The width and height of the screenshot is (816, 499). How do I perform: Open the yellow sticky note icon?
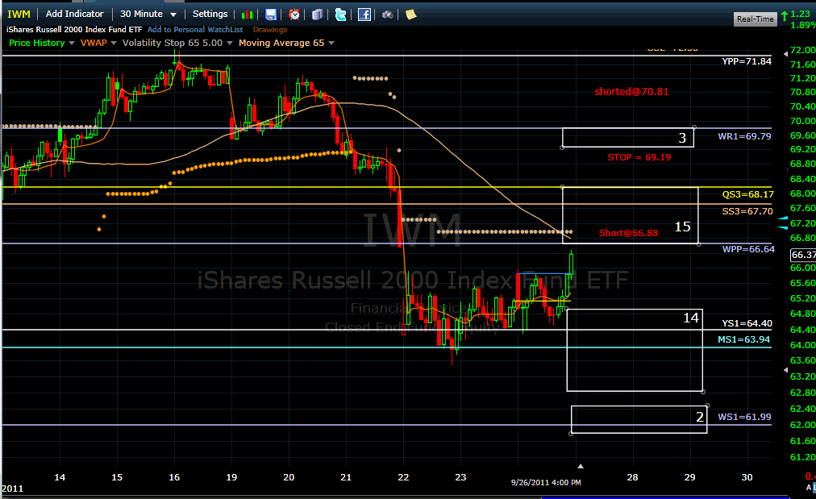411,15
